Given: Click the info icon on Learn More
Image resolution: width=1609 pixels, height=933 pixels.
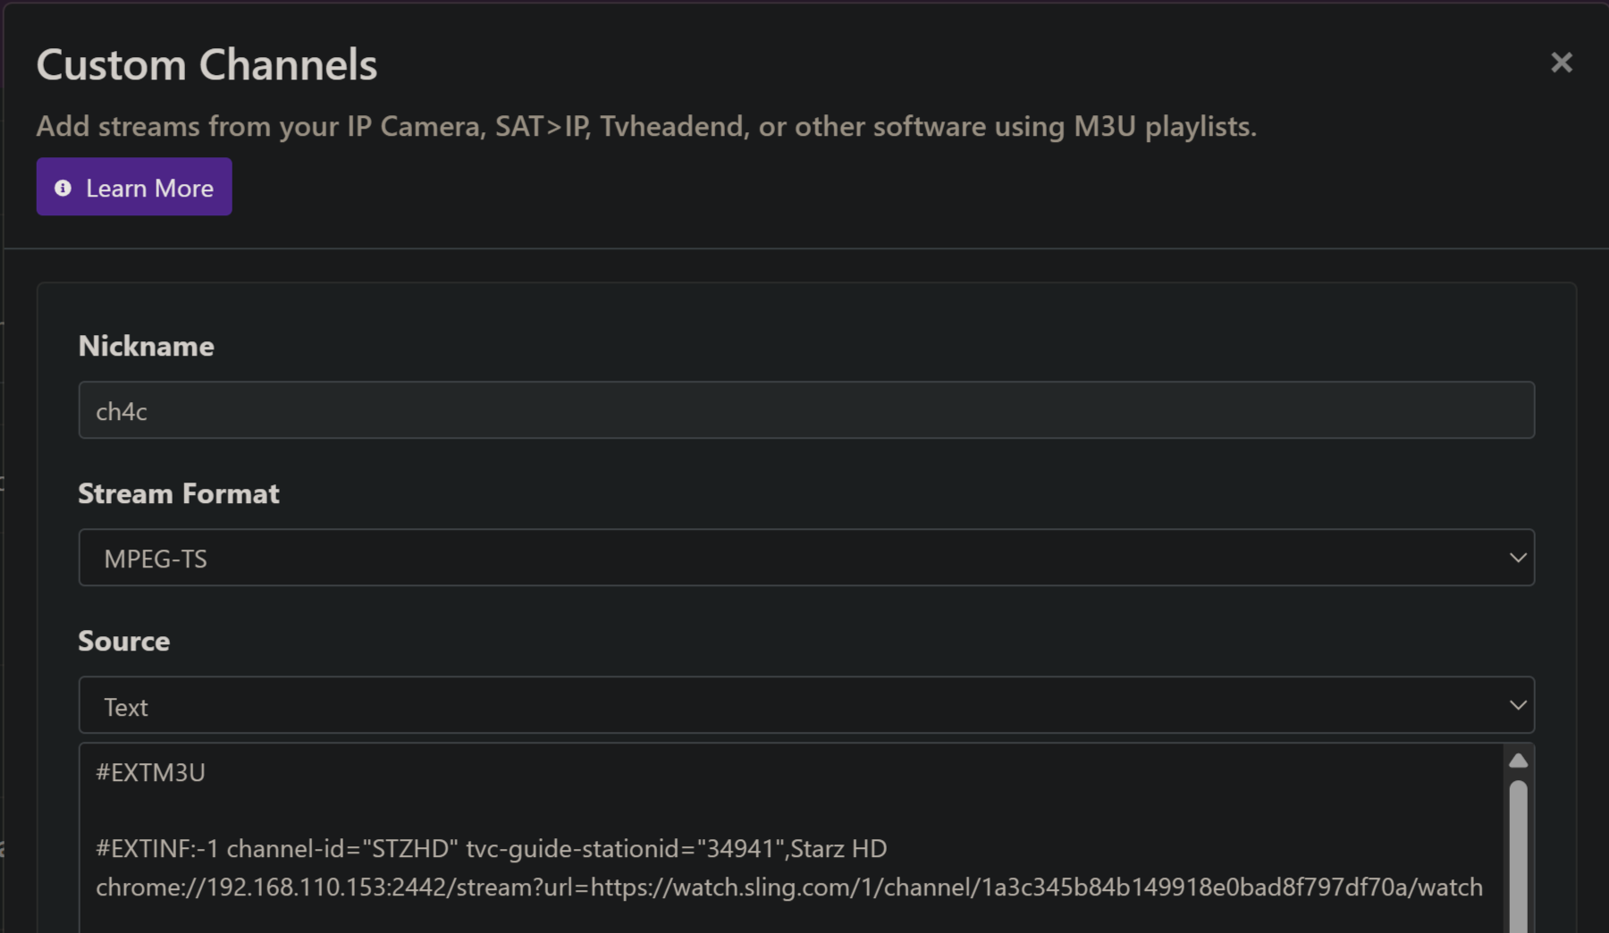Looking at the screenshot, I should click(63, 188).
